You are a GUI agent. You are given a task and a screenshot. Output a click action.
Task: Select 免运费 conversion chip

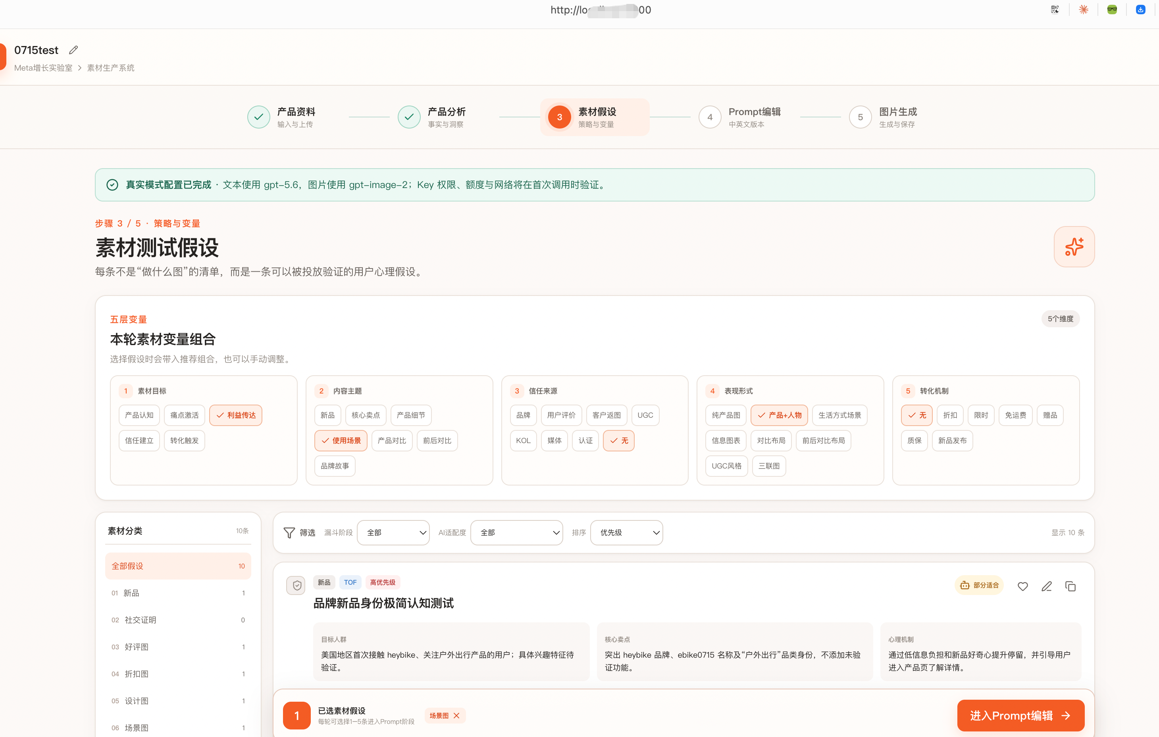coord(1016,415)
